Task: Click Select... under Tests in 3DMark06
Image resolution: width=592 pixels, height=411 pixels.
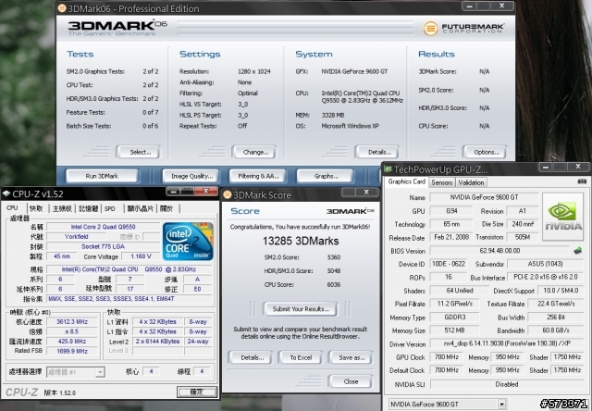Action: (x=140, y=152)
